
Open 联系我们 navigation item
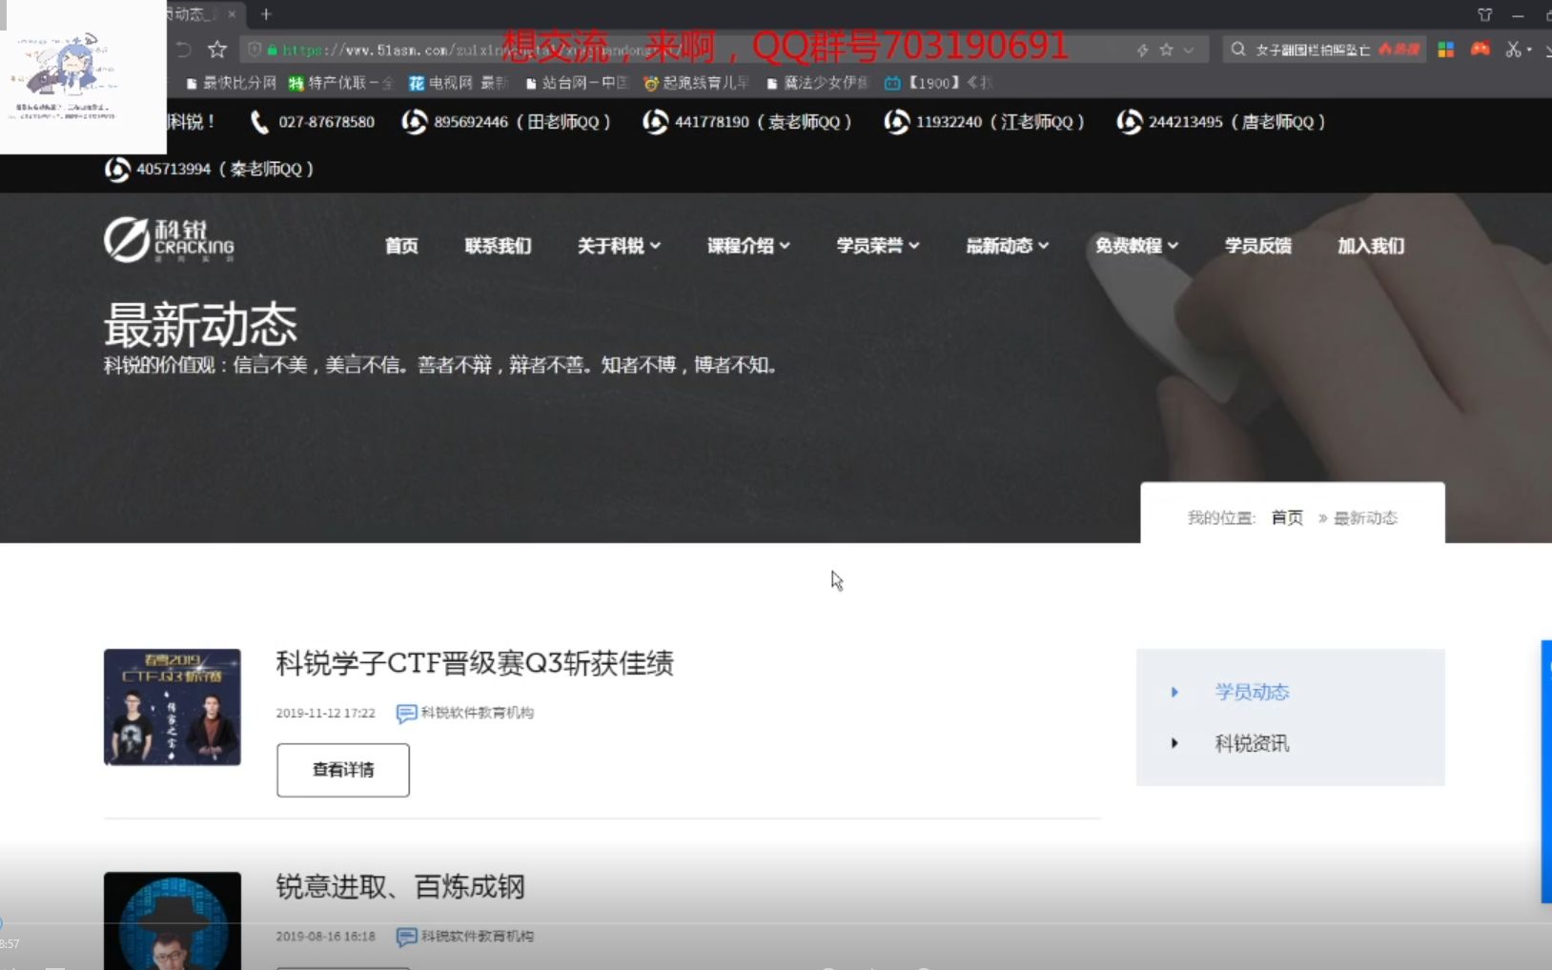pos(498,246)
